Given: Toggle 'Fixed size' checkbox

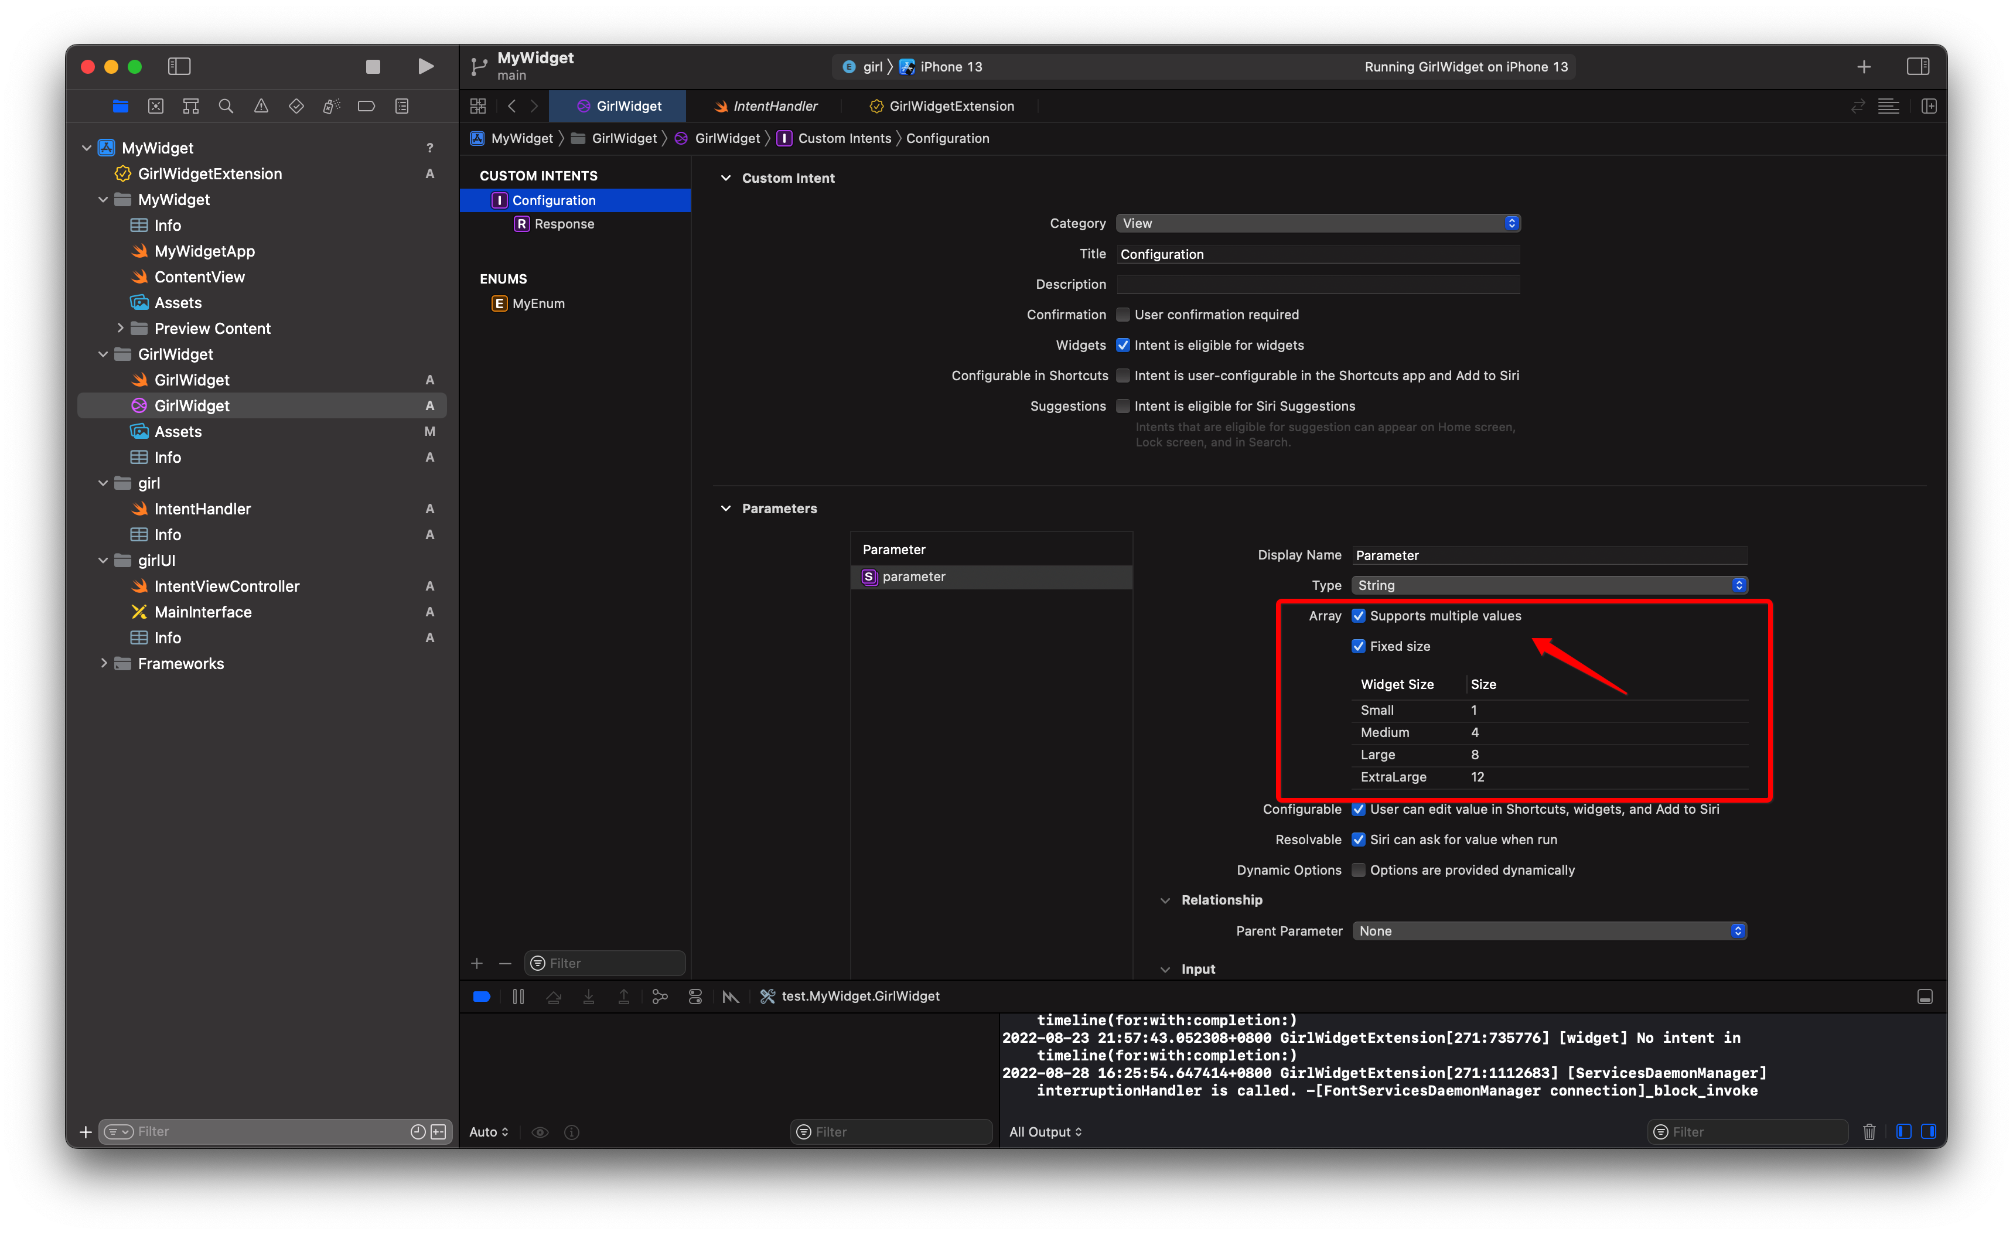Looking at the screenshot, I should tap(1359, 646).
